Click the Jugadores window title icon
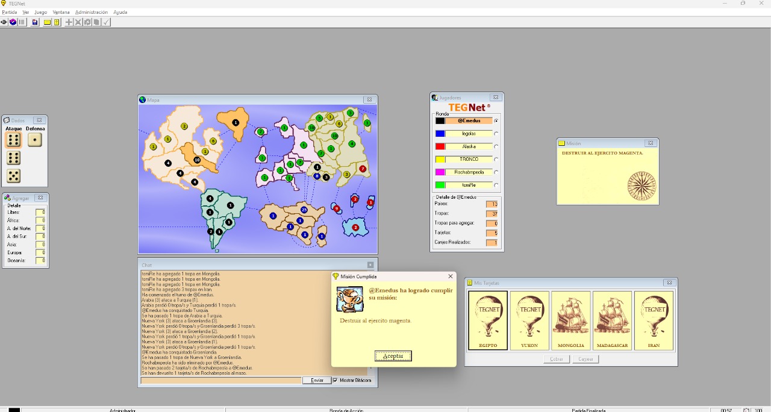The height and width of the screenshot is (412, 771). (x=435, y=98)
